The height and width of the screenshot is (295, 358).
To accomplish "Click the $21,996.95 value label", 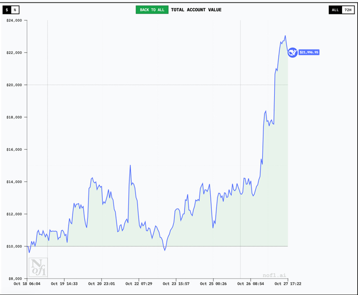I will (x=309, y=52).
